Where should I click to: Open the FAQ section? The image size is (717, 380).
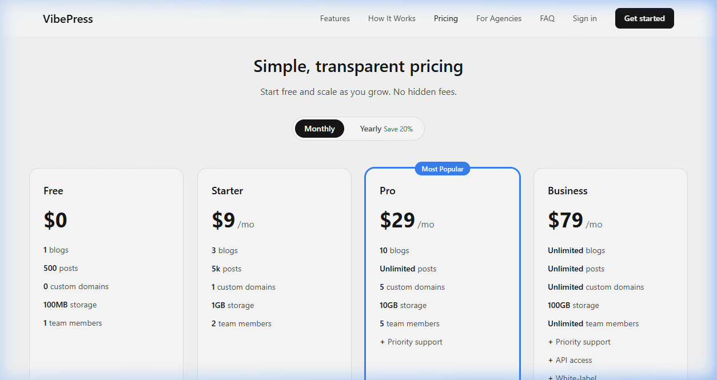click(x=547, y=18)
